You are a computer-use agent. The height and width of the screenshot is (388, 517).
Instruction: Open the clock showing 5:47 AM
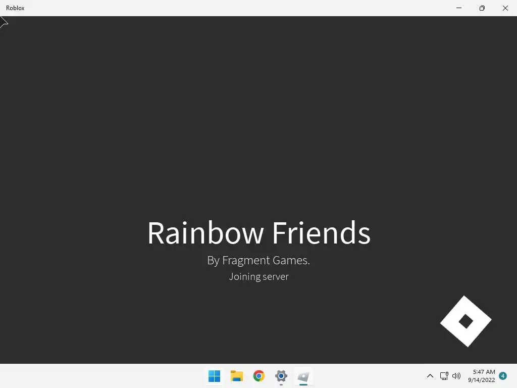(x=484, y=372)
